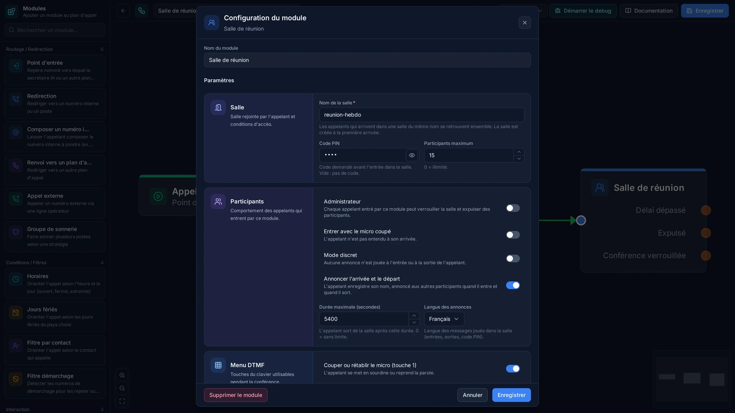
Task: Select the Horaires module card
Action: point(55,284)
